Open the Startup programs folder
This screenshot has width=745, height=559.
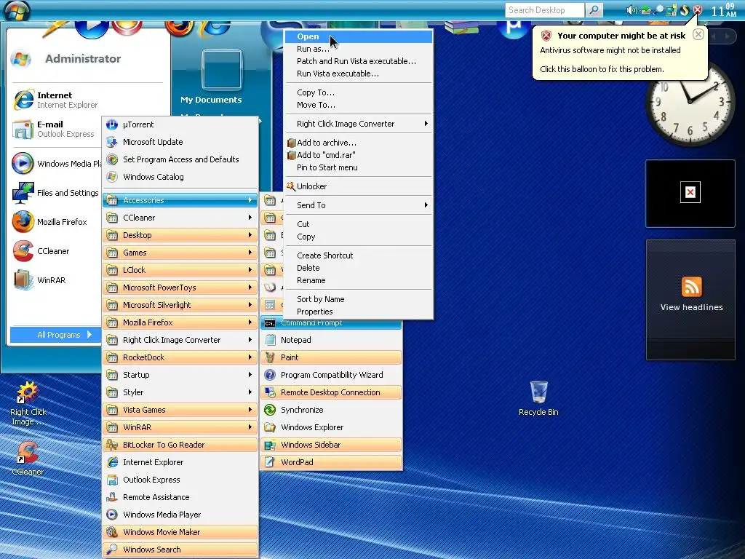point(180,375)
